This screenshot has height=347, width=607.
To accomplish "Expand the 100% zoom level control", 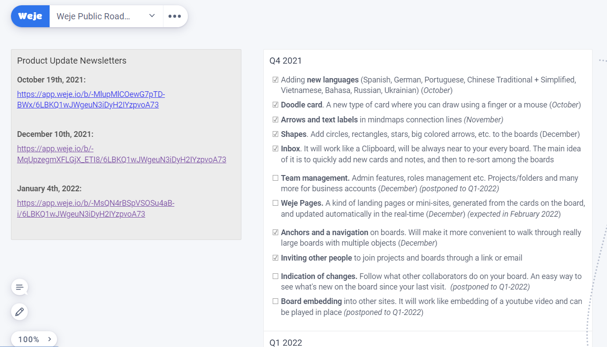I will (x=34, y=339).
